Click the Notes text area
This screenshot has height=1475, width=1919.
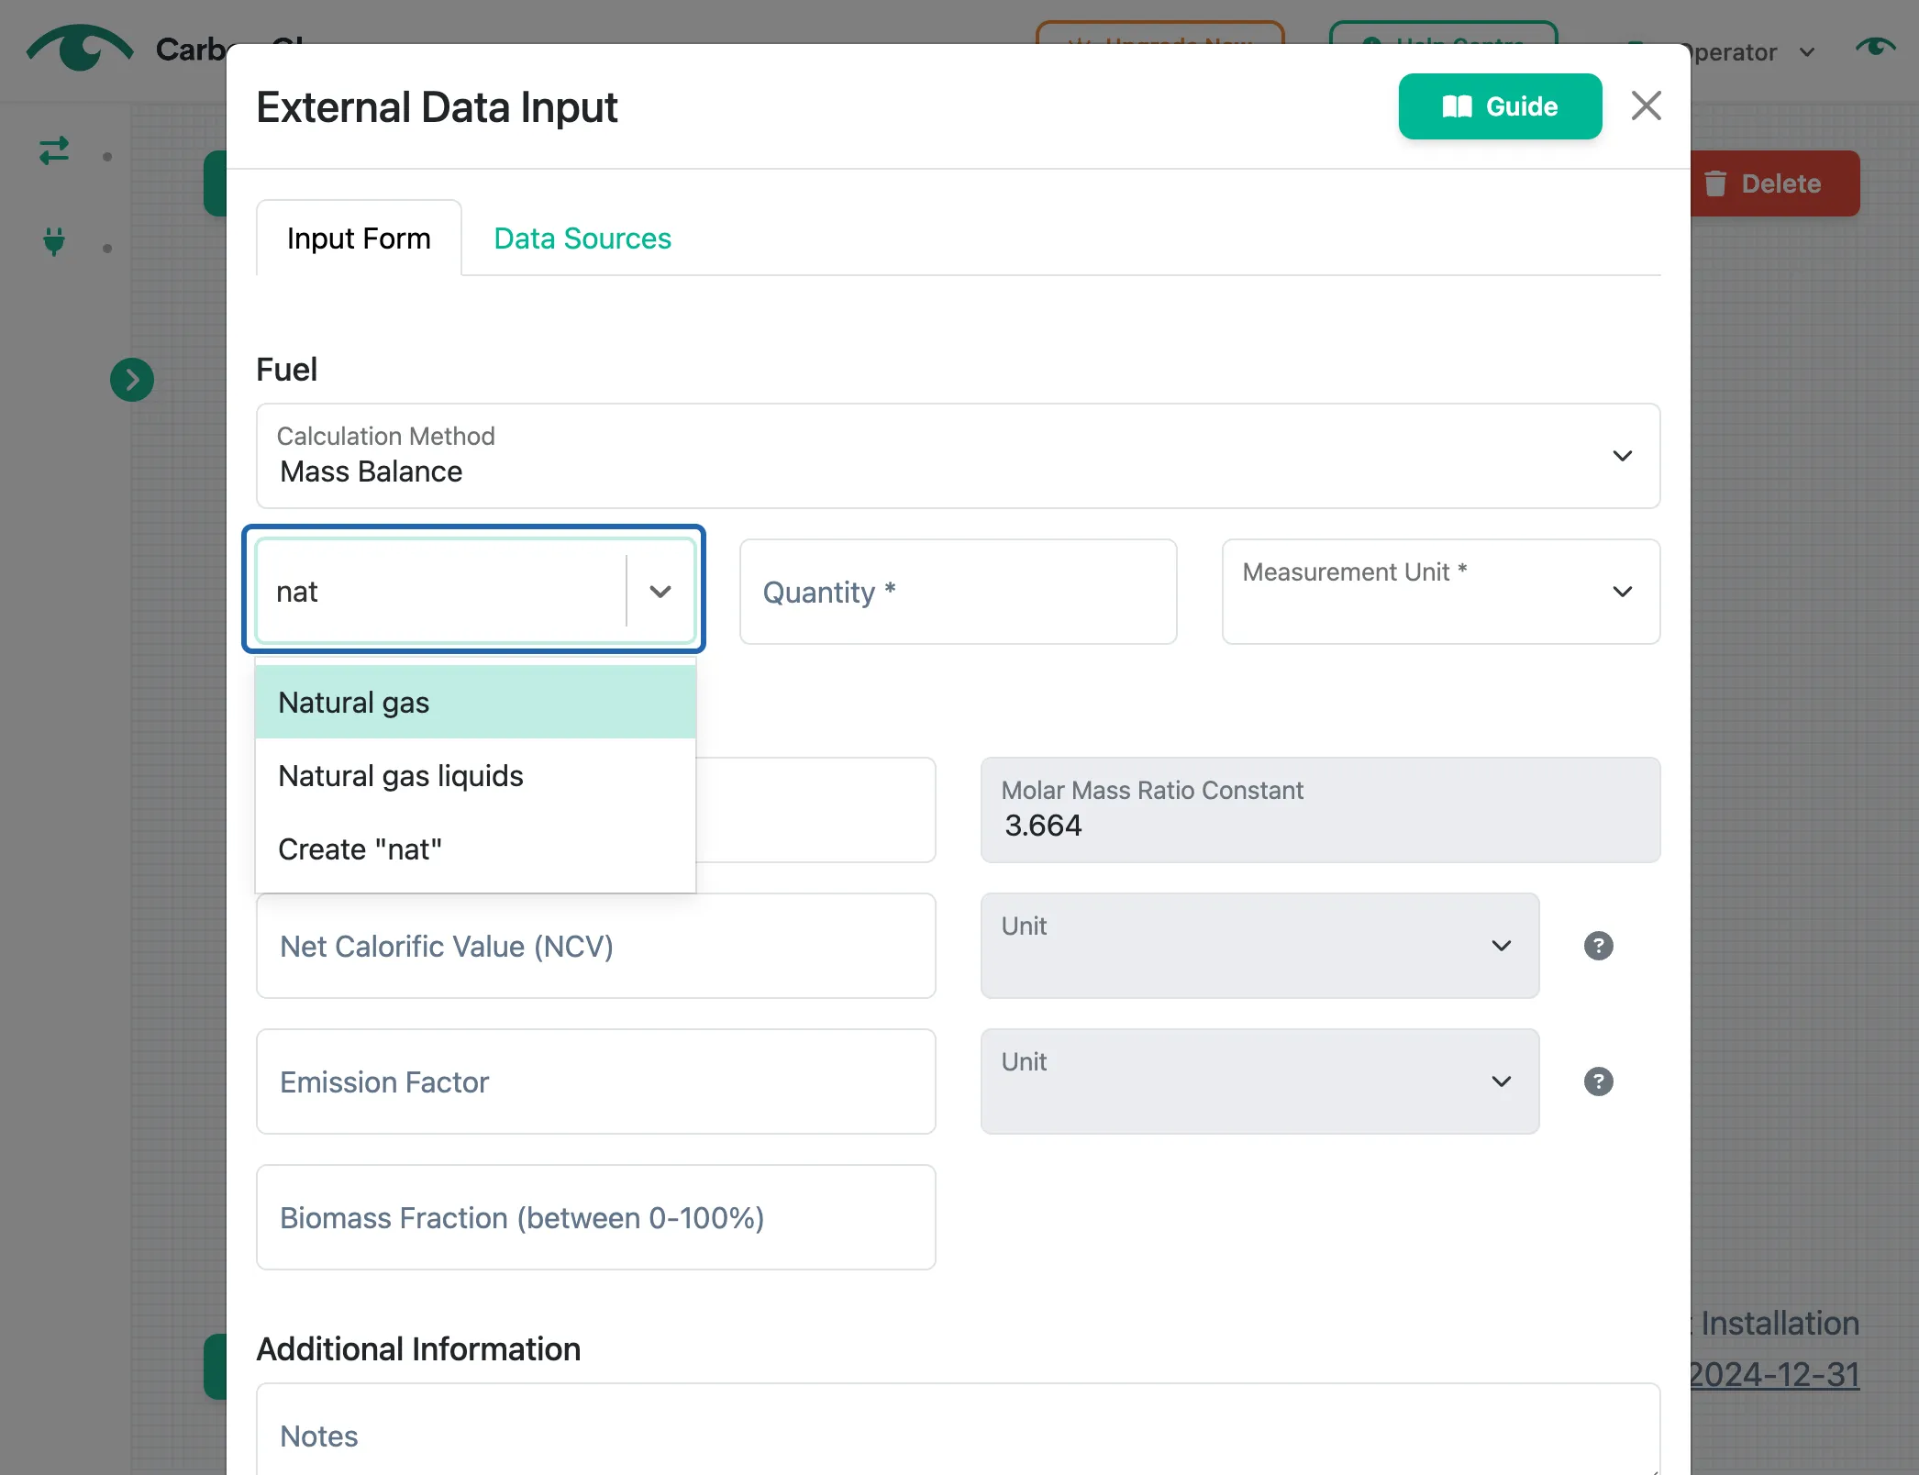tap(958, 1430)
